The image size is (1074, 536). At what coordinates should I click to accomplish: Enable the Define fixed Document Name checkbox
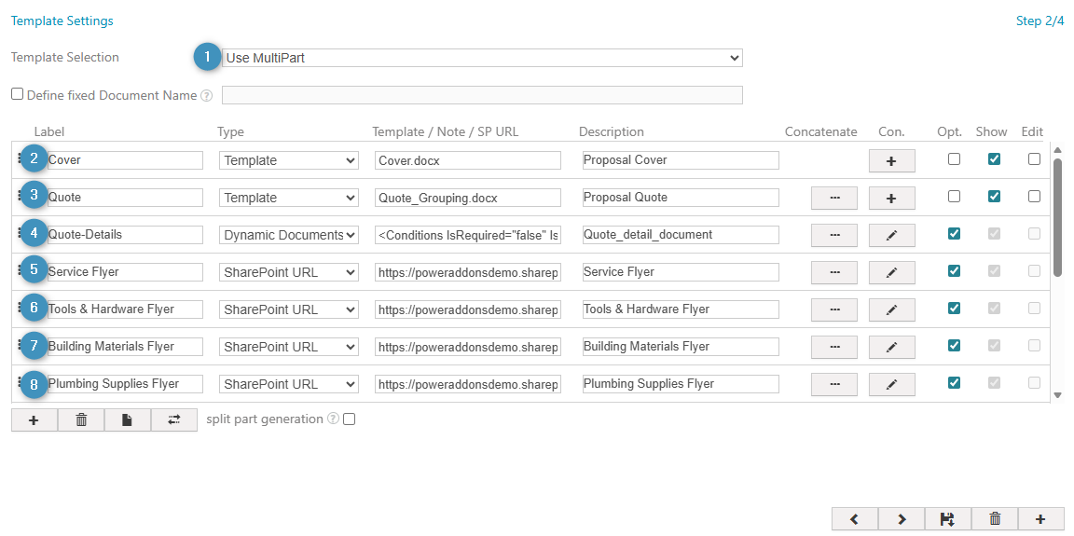click(x=17, y=94)
